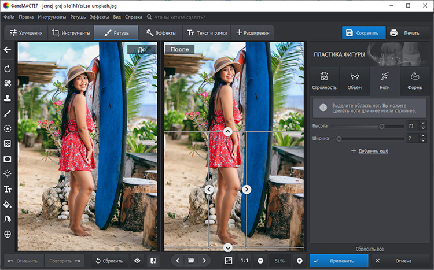Click the back arrow in left sidebar
Viewport: 434px width, 270px height.
tap(8, 50)
